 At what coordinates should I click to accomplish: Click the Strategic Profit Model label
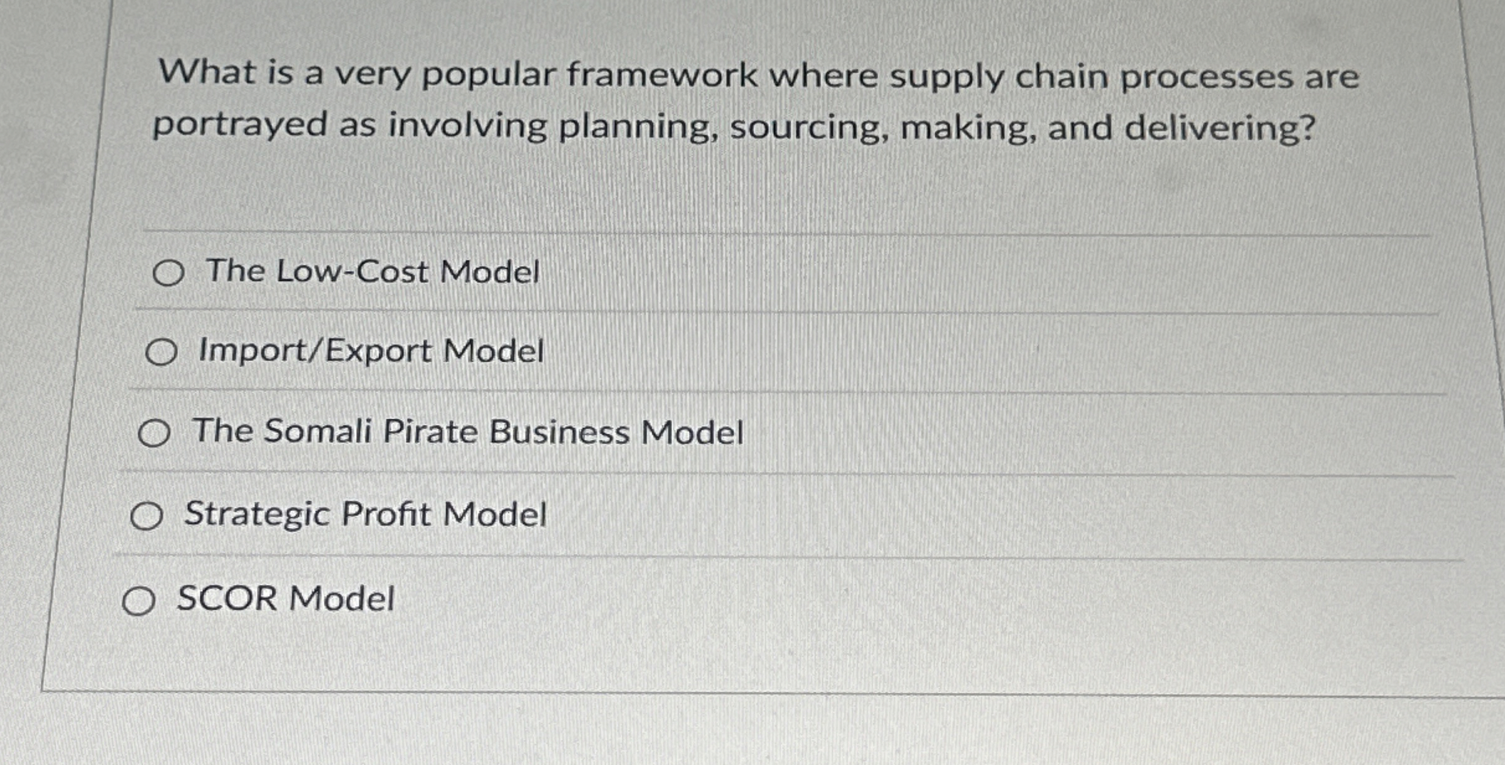(365, 513)
